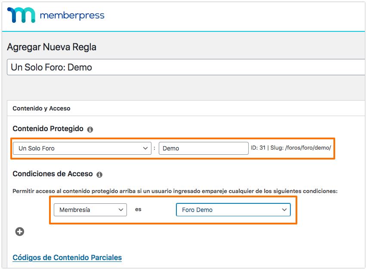Click the info icon beside Condiciones de Acceso
This screenshot has width=367, height=270.
[x=99, y=175]
